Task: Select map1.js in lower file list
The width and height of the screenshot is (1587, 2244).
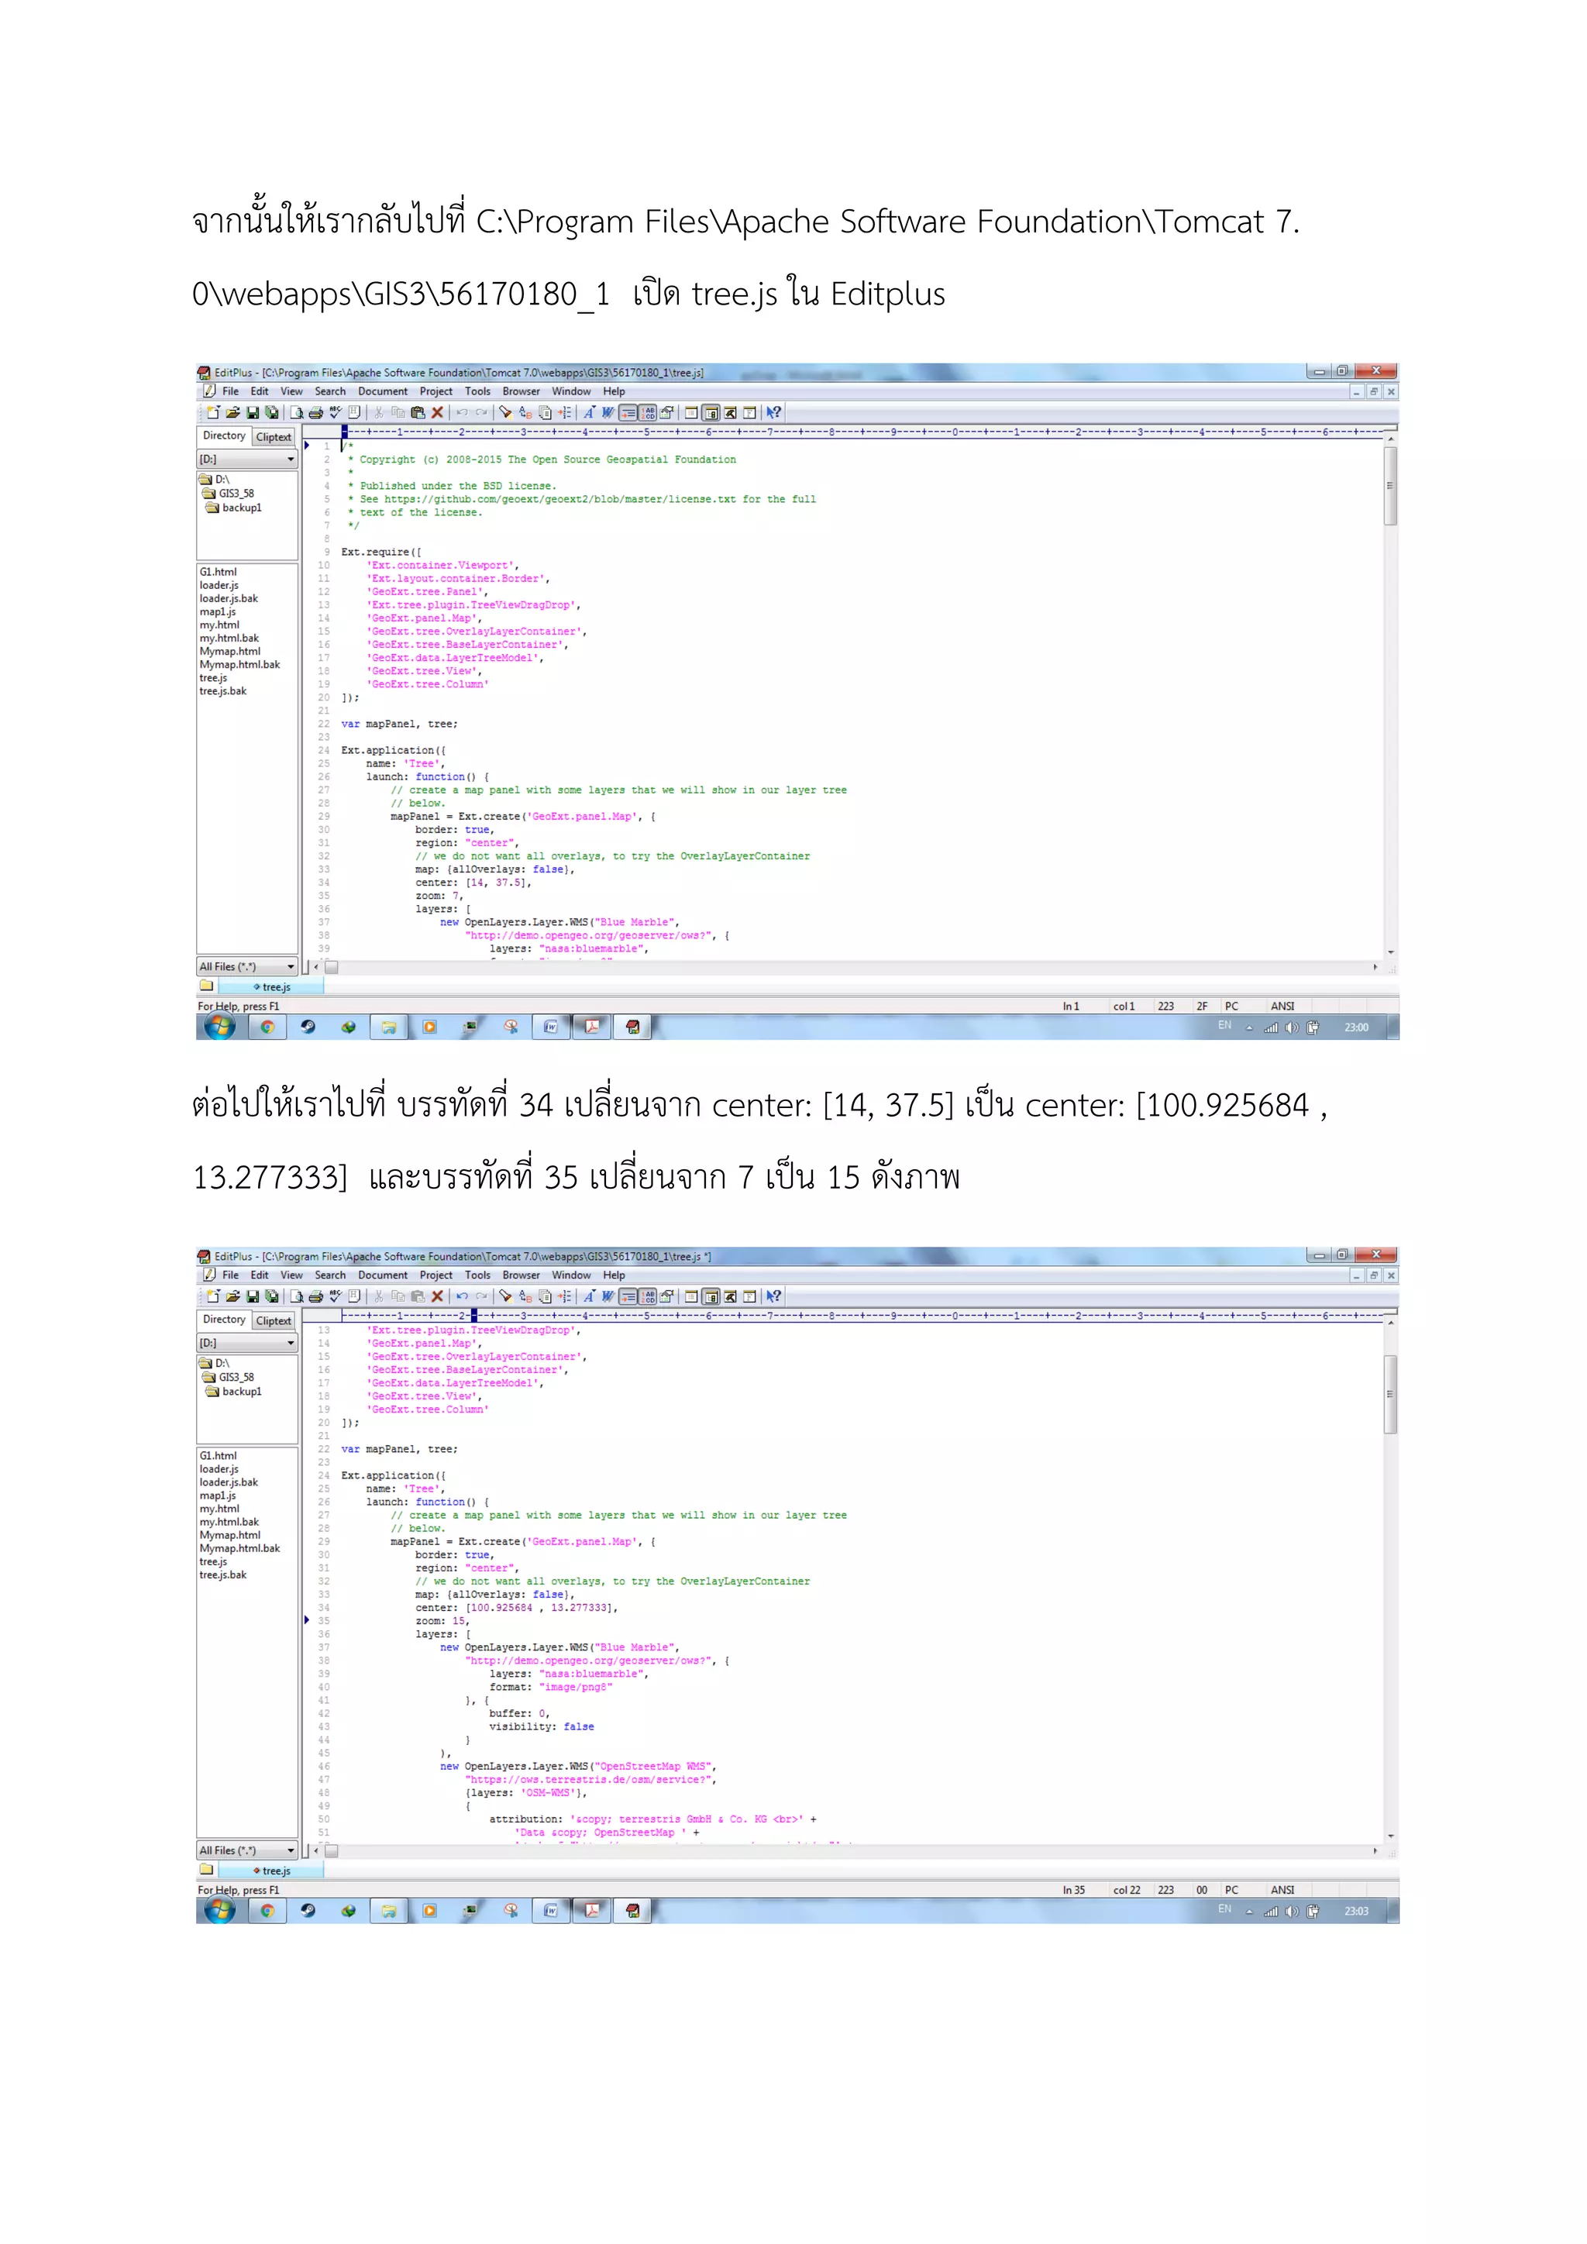Action: pos(217,1495)
